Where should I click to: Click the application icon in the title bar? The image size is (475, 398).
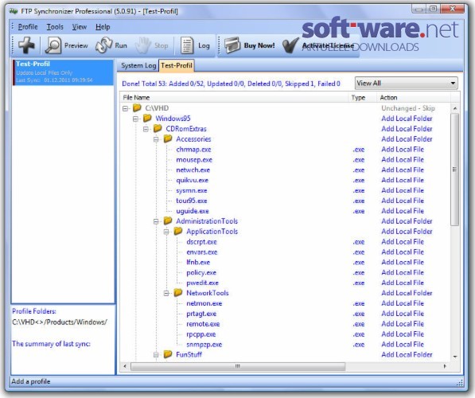[x=14, y=11]
